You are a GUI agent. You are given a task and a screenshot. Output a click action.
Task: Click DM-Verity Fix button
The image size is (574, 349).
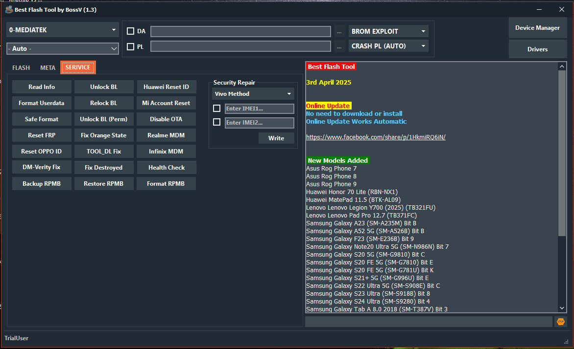42,167
